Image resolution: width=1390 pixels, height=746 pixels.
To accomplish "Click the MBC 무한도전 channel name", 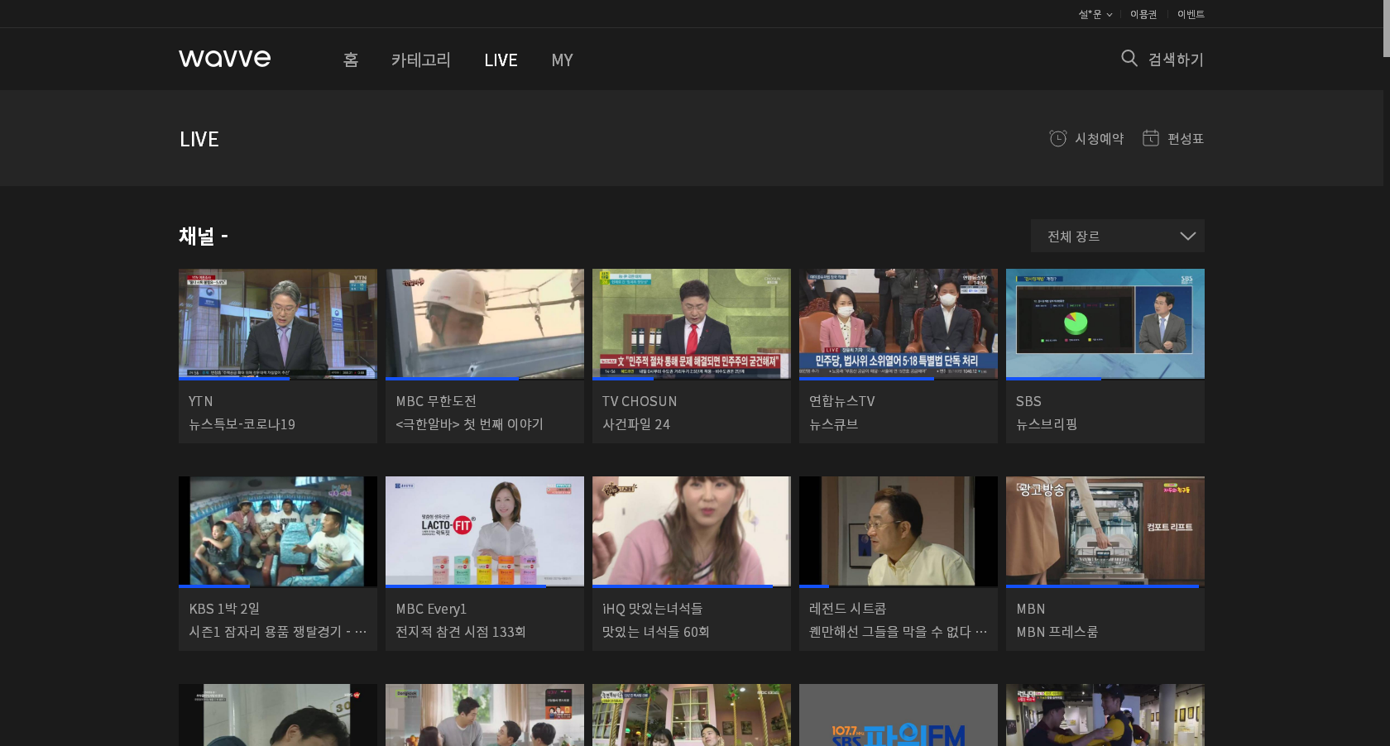I will click(436, 401).
